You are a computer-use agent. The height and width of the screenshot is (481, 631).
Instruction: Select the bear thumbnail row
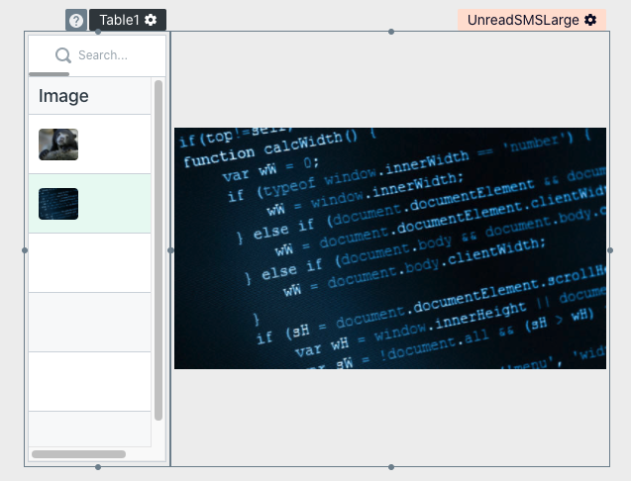point(90,144)
